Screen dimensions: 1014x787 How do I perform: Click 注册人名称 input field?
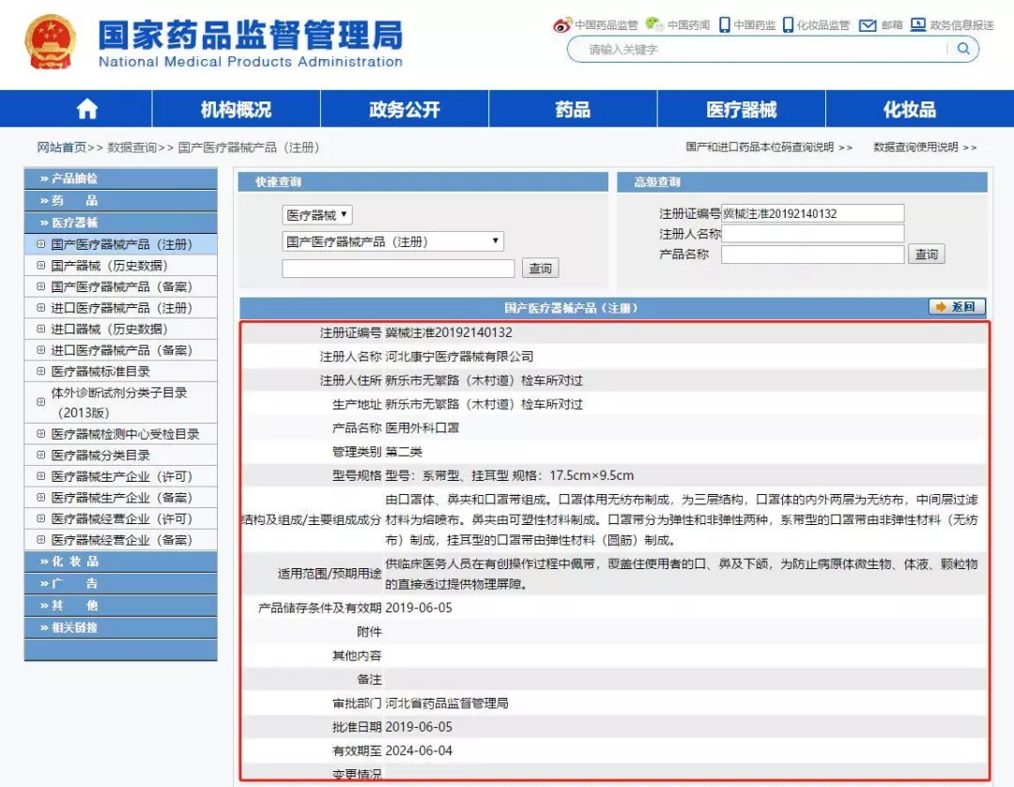813,234
